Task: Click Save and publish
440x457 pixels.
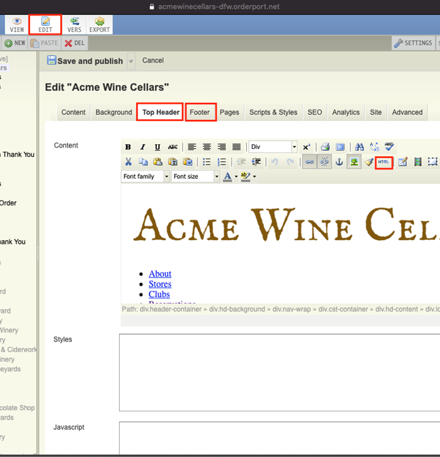Action: [x=85, y=61]
